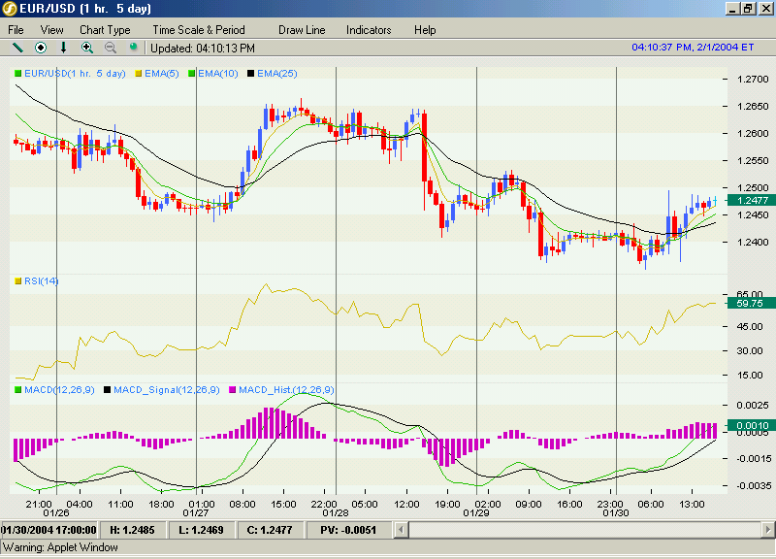
Task: Select the MACD(12,26,9) legend label
Action: 59,390
